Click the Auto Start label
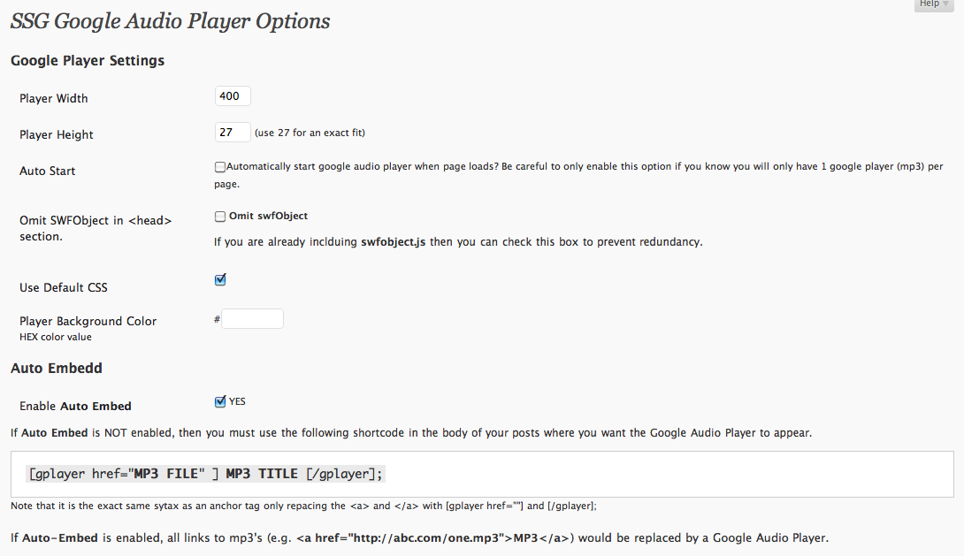Image resolution: width=964 pixels, height=556 pixels. [48, 171]
